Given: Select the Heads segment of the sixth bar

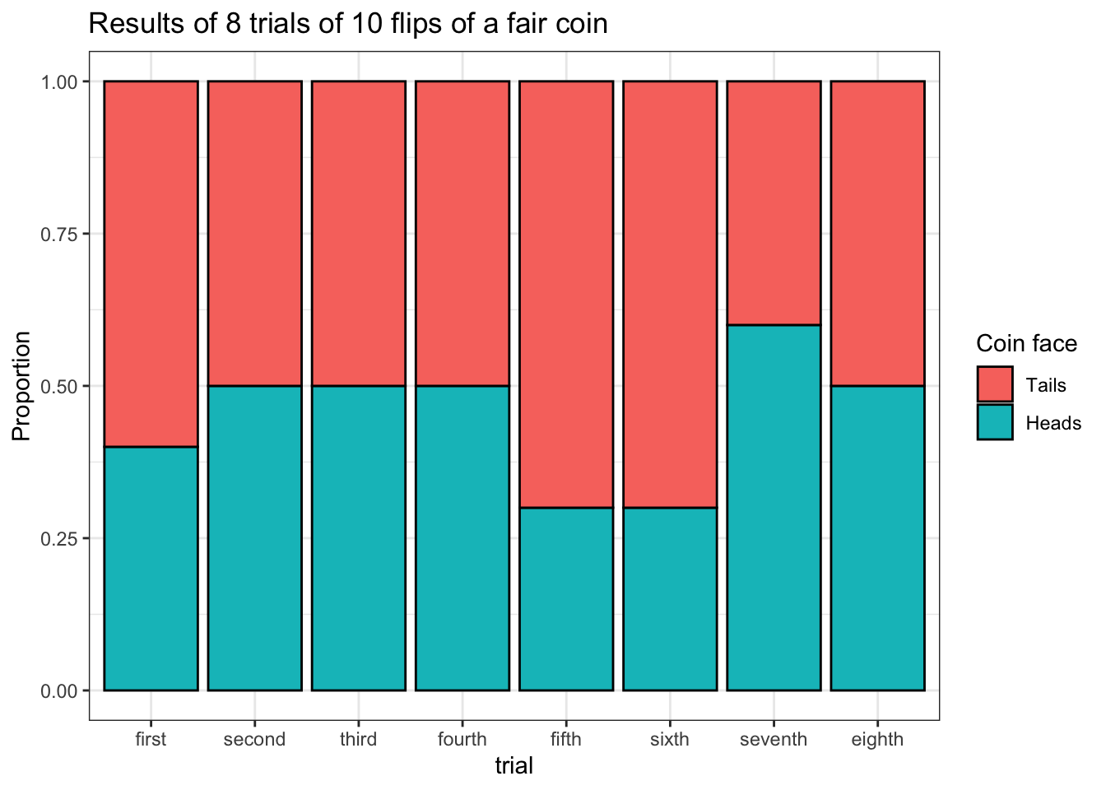Looking at the screenshot, I should point(670,598).
